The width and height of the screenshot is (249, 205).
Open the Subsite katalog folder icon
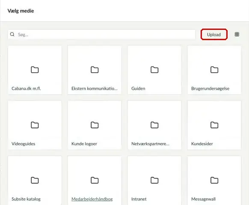(35, 180)
